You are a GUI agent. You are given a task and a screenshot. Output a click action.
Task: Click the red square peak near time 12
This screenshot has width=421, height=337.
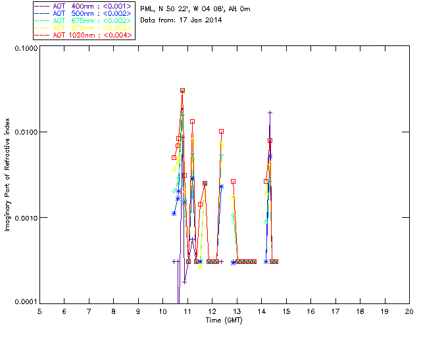(221, 132)
